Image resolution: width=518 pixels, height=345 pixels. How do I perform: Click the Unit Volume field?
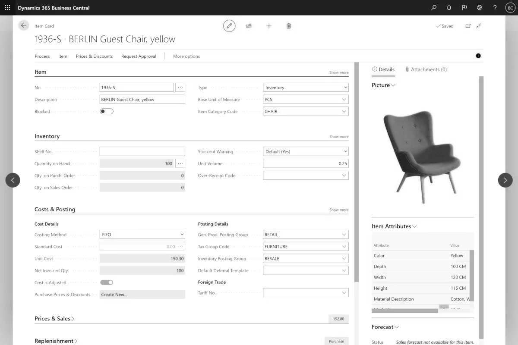click(306, 163)
